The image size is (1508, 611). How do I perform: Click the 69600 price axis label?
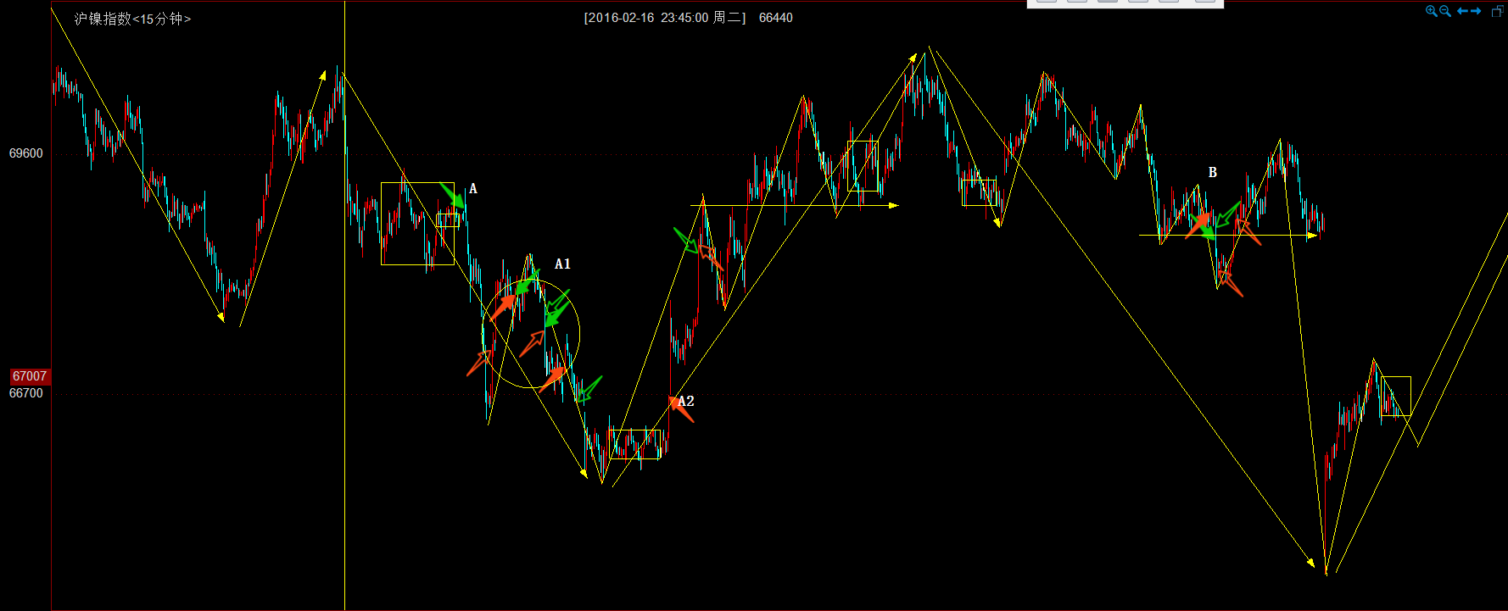[x=26, y=153]
